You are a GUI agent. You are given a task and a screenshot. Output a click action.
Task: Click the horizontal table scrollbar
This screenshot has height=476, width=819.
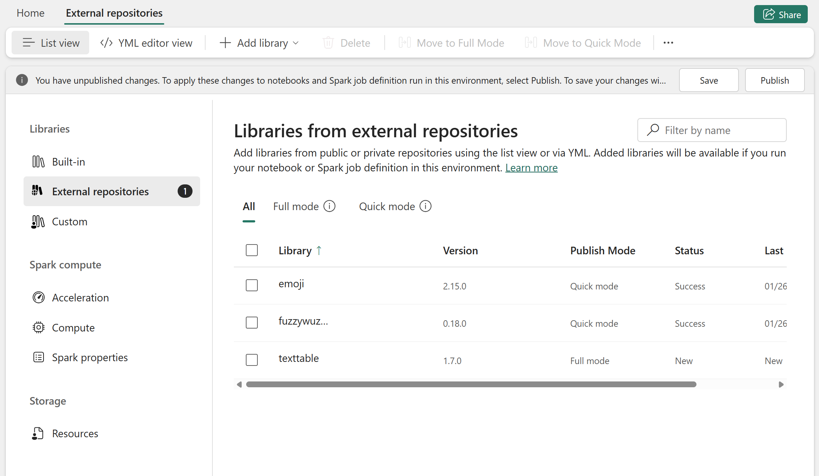click(471, 384)
